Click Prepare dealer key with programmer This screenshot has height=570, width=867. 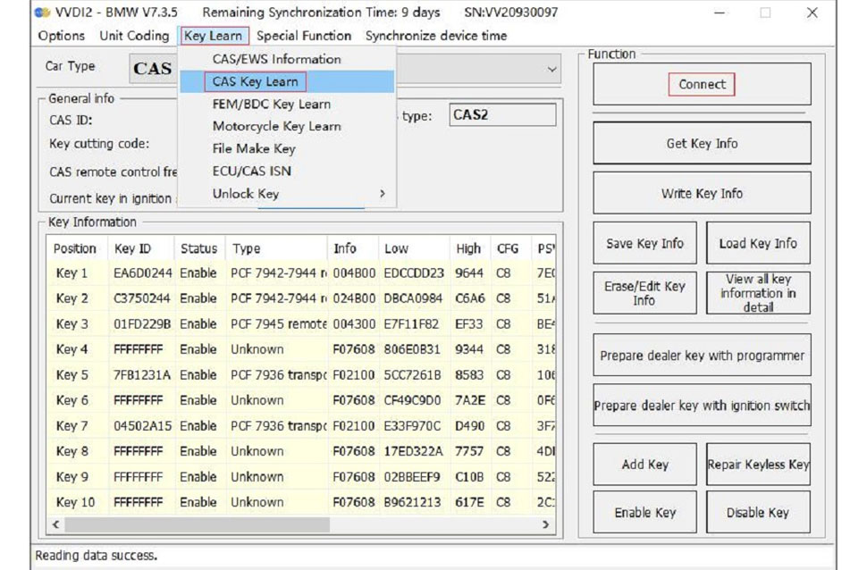coord(702,356)
